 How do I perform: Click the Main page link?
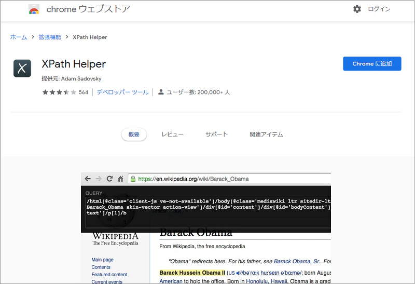coord(102,260)
